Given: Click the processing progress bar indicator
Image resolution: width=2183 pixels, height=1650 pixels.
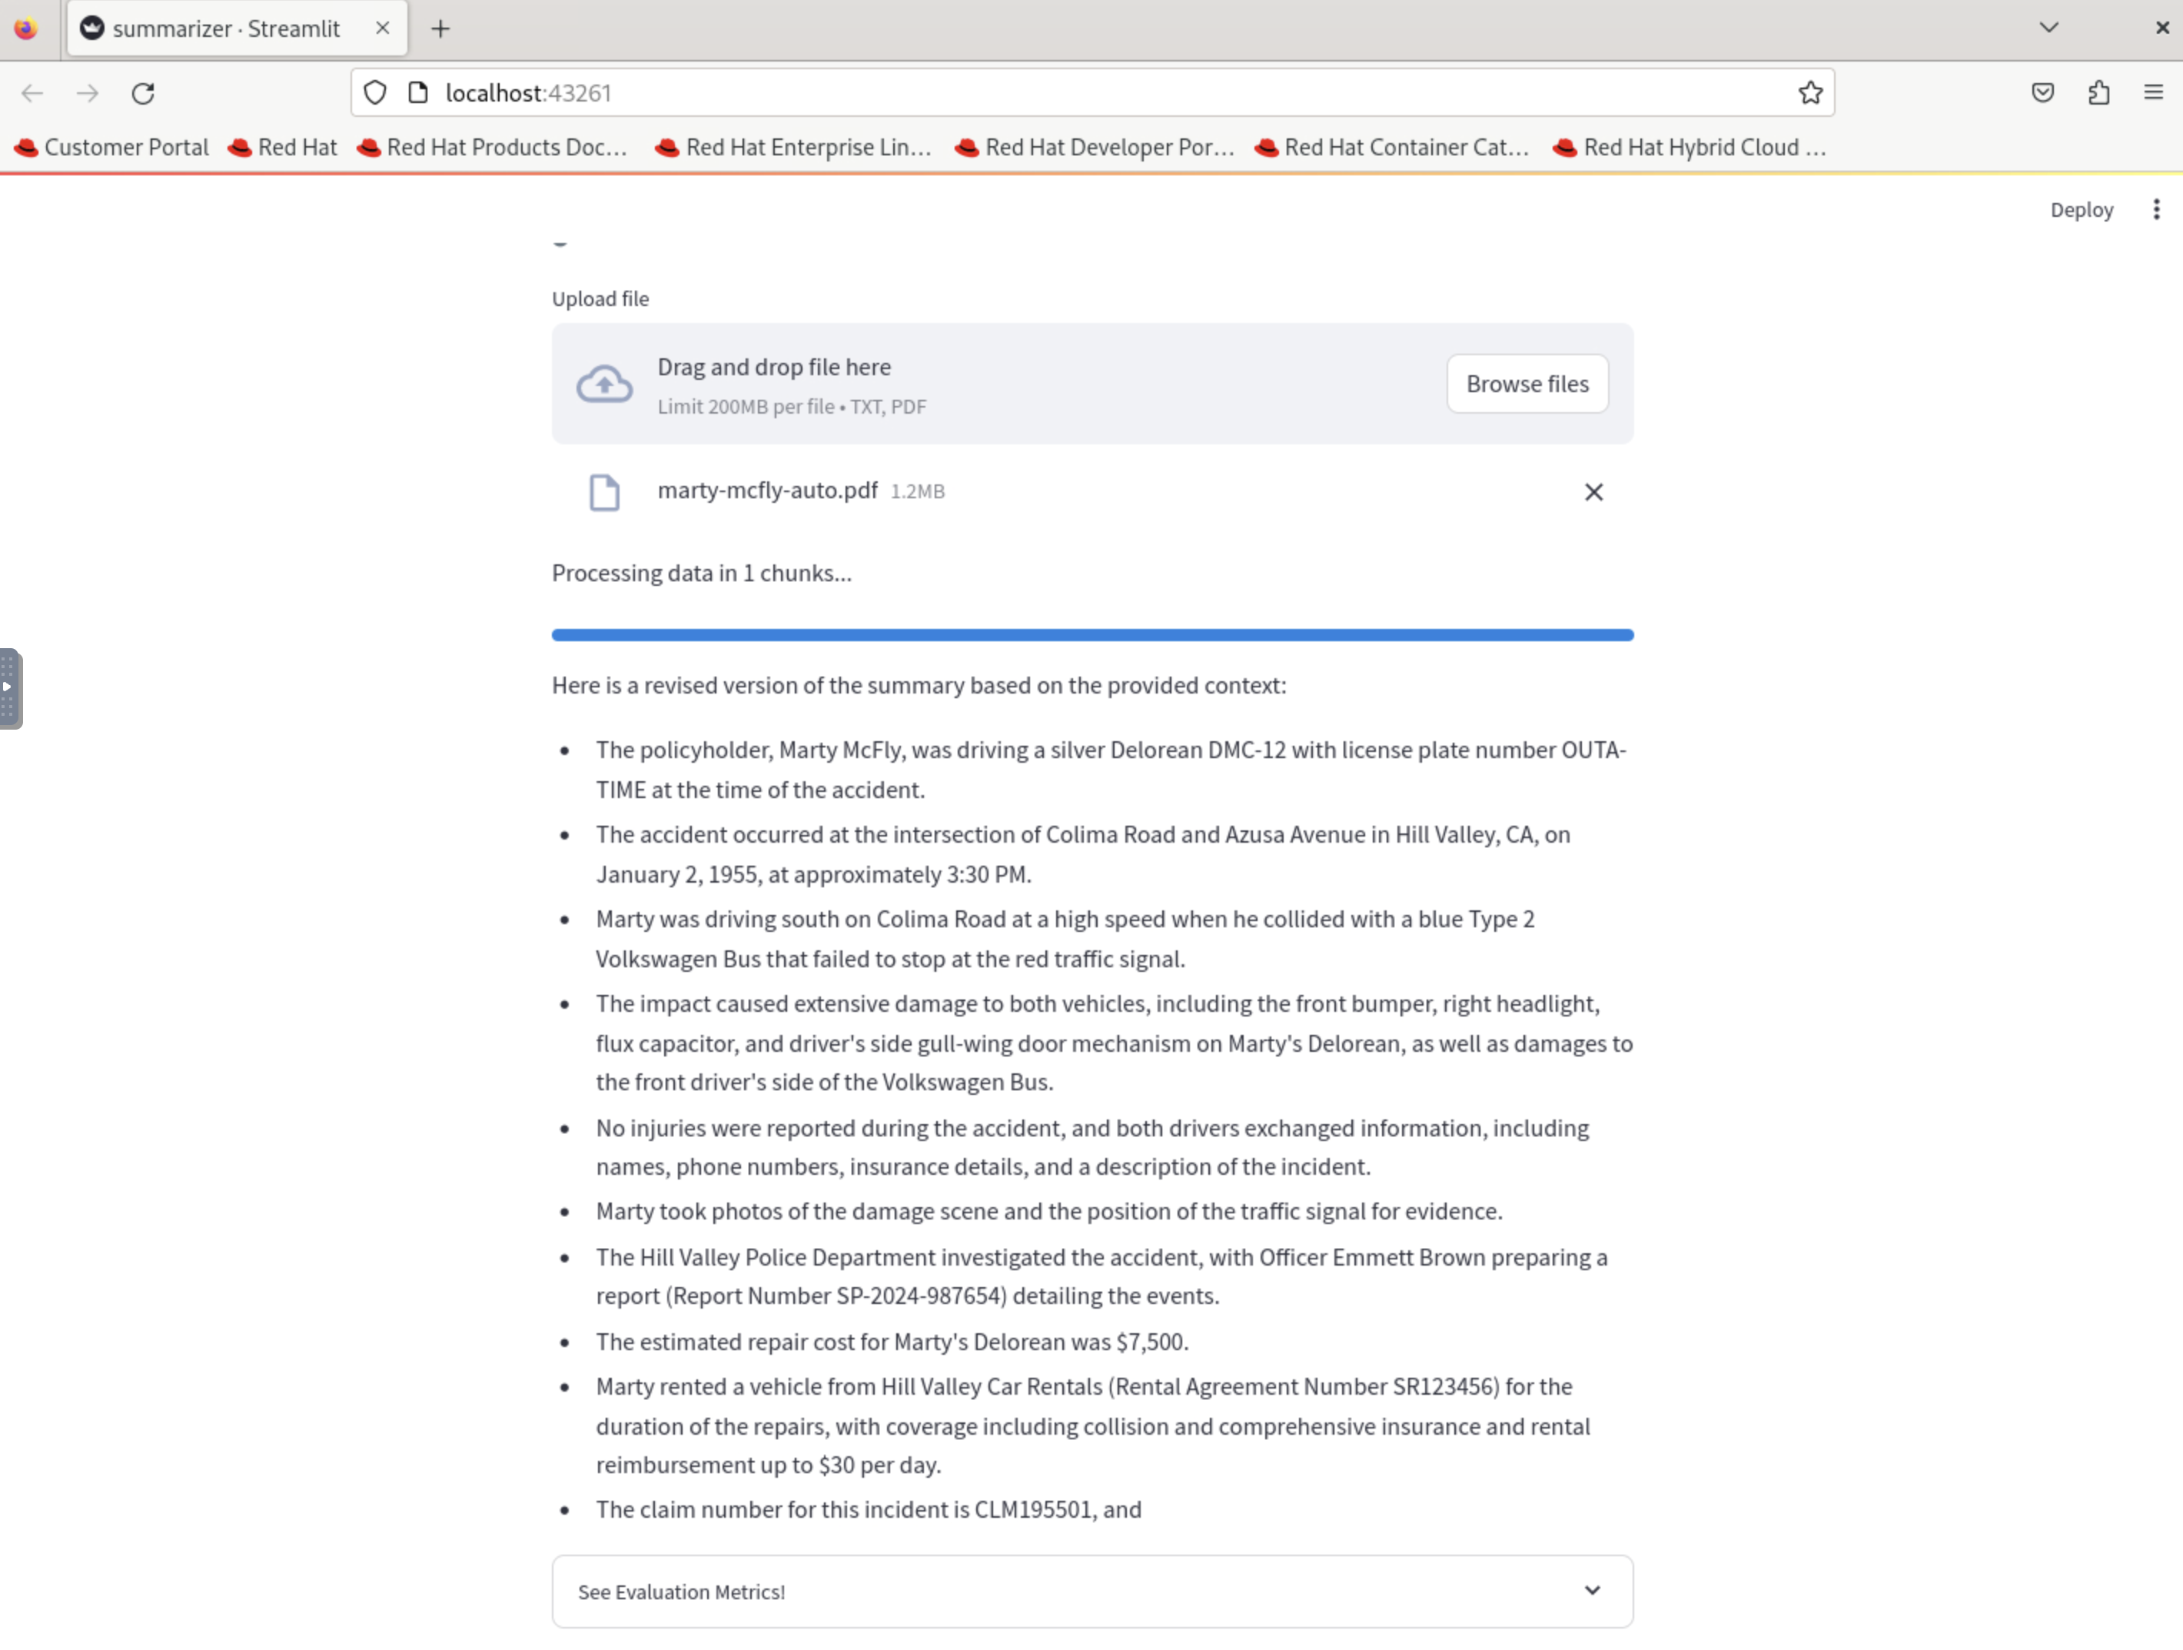Looking at the screenshot, I should (1093, 634).
